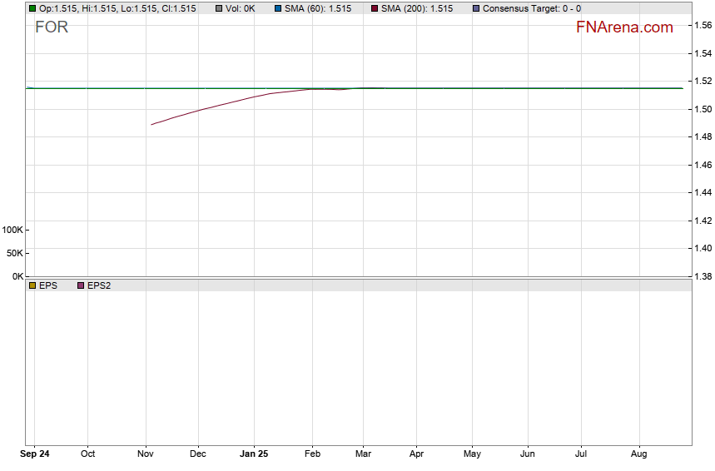Click the 1.56 price axis label
Image resolution: width=715 pixels, height=471 pixels.
pyautogui.click(x=703, y=26)
